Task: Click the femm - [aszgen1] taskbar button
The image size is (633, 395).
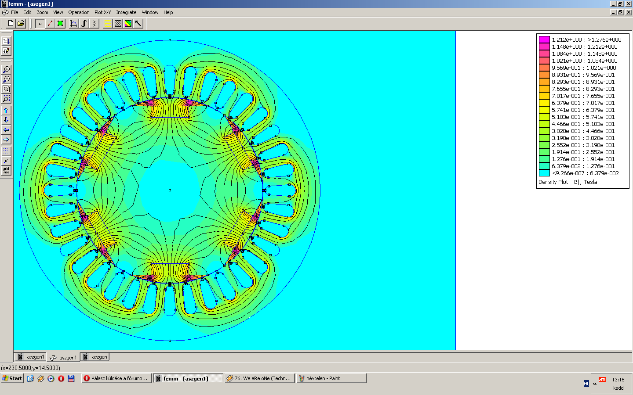Action: pos(188,378)
